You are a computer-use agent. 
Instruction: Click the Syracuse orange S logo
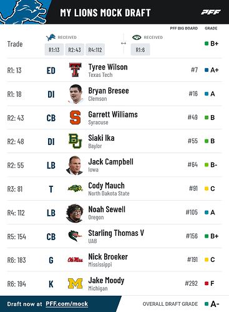(75, 118)
